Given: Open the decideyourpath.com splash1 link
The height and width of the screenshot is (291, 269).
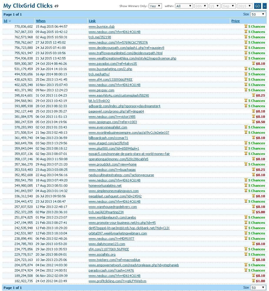Looking at the screenshot, I should [x=126, y=48].
